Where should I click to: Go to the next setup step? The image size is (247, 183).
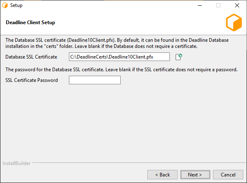coord(195,174)
